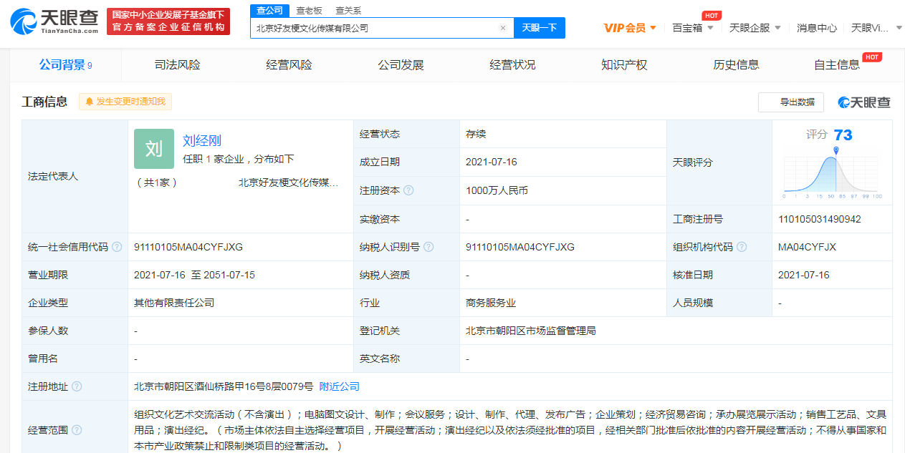
Task: Click the national fund credit agency banner
Action: coord(168,21)
